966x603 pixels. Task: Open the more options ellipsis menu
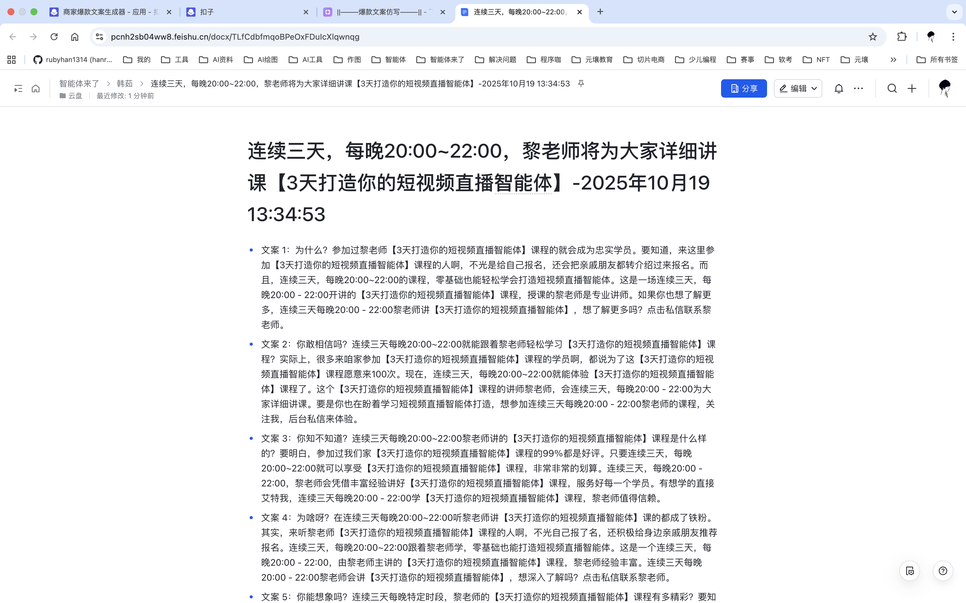pos(858,88)
